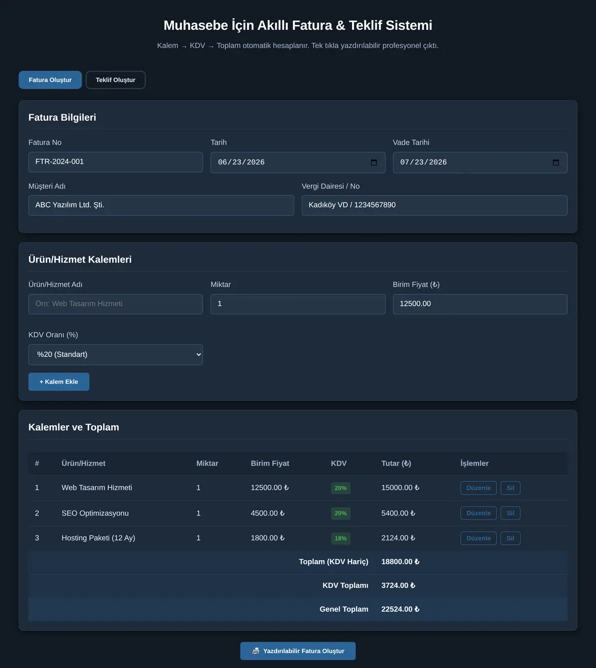596x668 pixels.
Task: Select the Tarih date field
Action: coord(298,163)
